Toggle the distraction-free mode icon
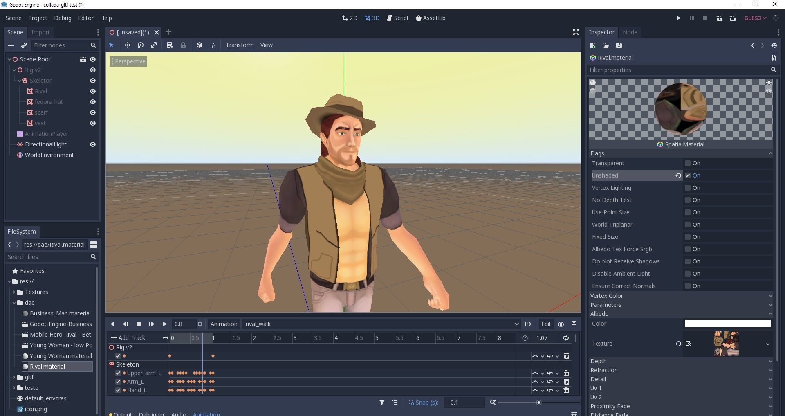 click(x=576, y=32)
